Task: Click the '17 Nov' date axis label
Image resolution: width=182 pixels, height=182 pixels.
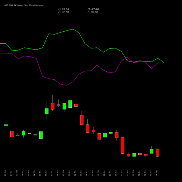Action: 81,173
